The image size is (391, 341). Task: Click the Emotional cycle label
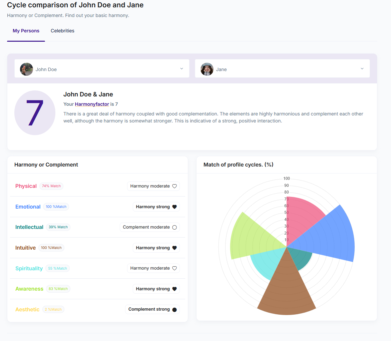(28, 207)
